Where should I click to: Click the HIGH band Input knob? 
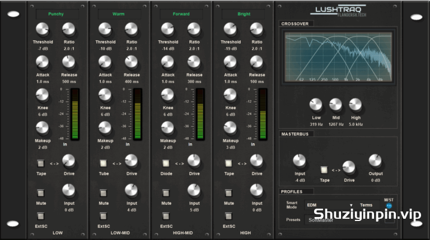(x=256, y=190)
